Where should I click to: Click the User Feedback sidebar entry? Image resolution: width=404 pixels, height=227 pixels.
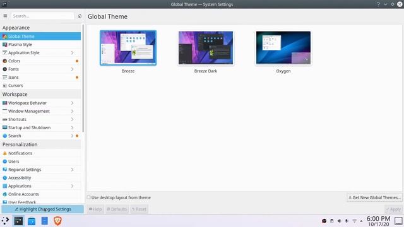click(41, 202)
